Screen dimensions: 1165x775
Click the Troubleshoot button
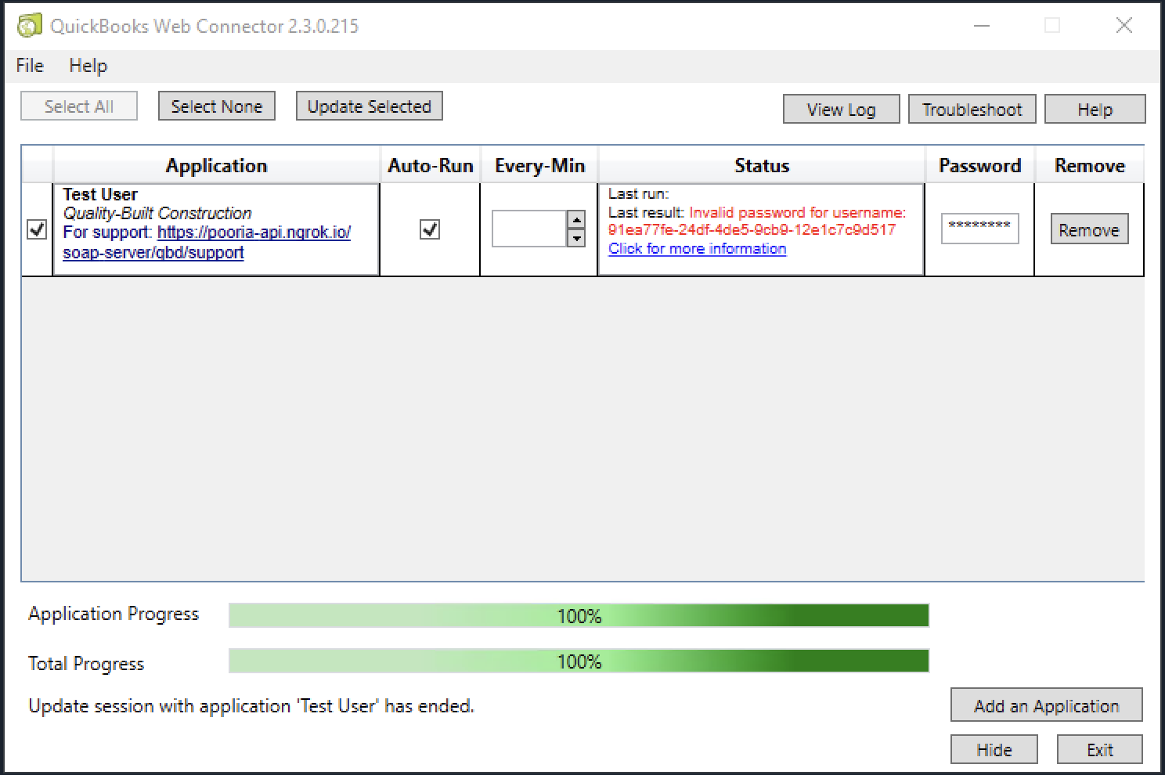pos(972,110)
